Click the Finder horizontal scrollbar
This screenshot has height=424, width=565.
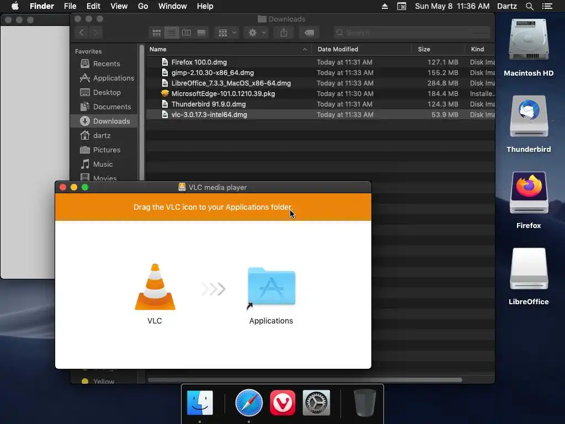[305, 380]
